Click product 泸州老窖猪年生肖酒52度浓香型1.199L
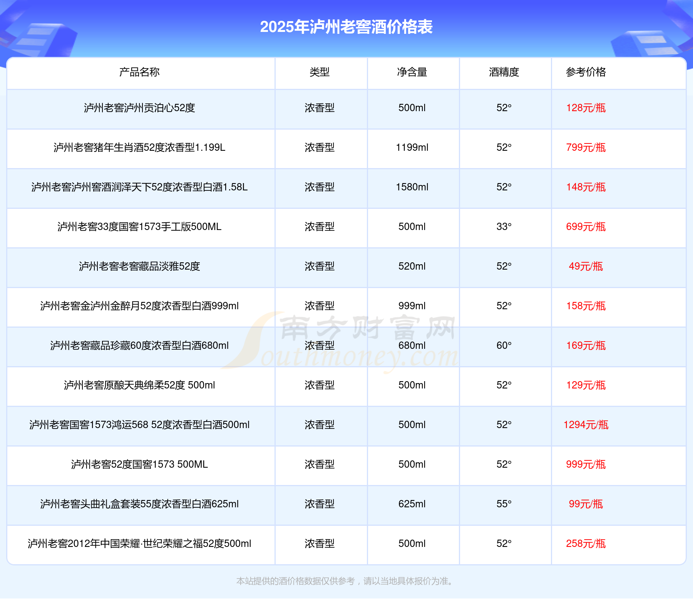Image resolution: width=693 pixels, height=600 pixels. [139, 147]
